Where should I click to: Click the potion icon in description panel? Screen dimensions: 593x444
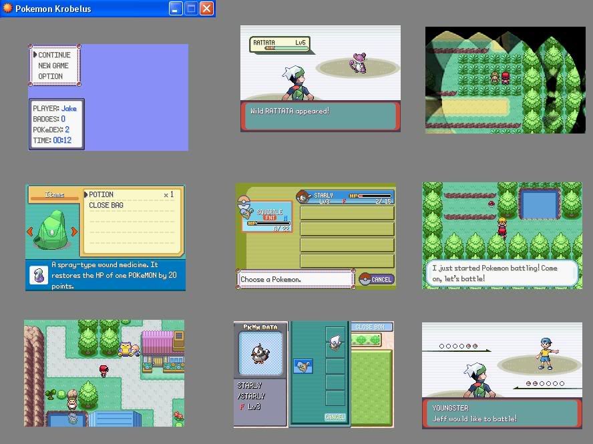point(39,275)
